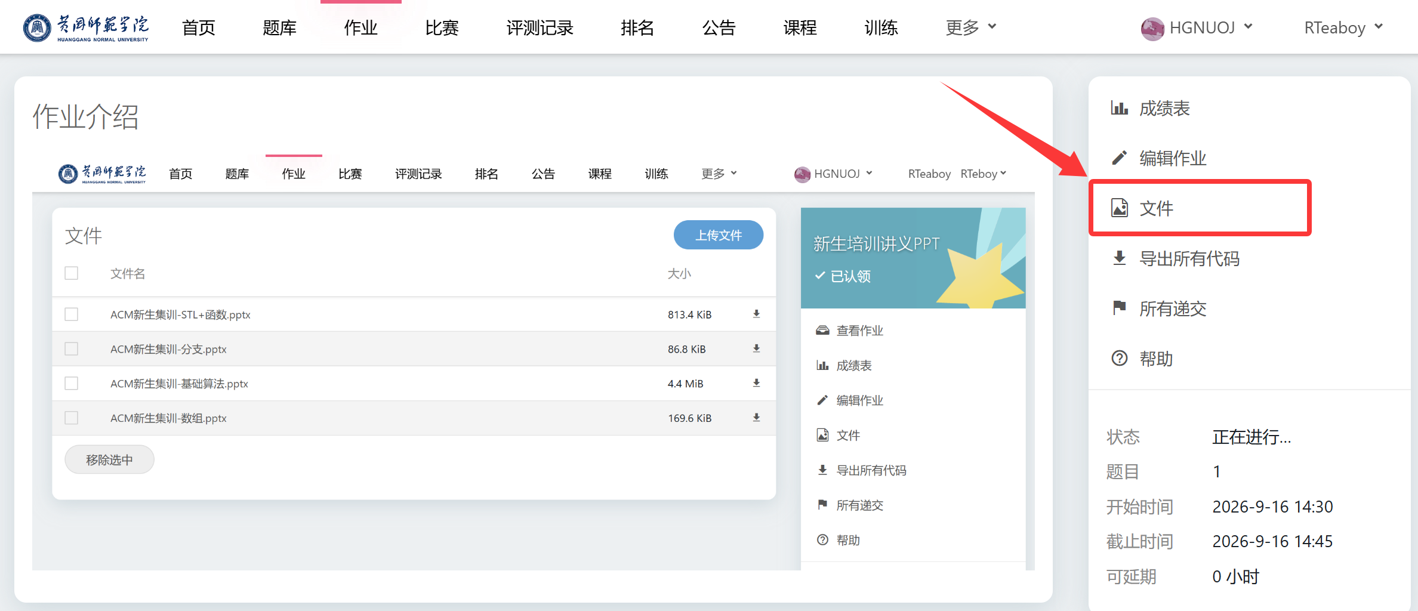The width and height of the screenshot is (1418, 611).
Task: Click the 查看作业 tray icon in embedded screenshot
Action: (822, 331)
